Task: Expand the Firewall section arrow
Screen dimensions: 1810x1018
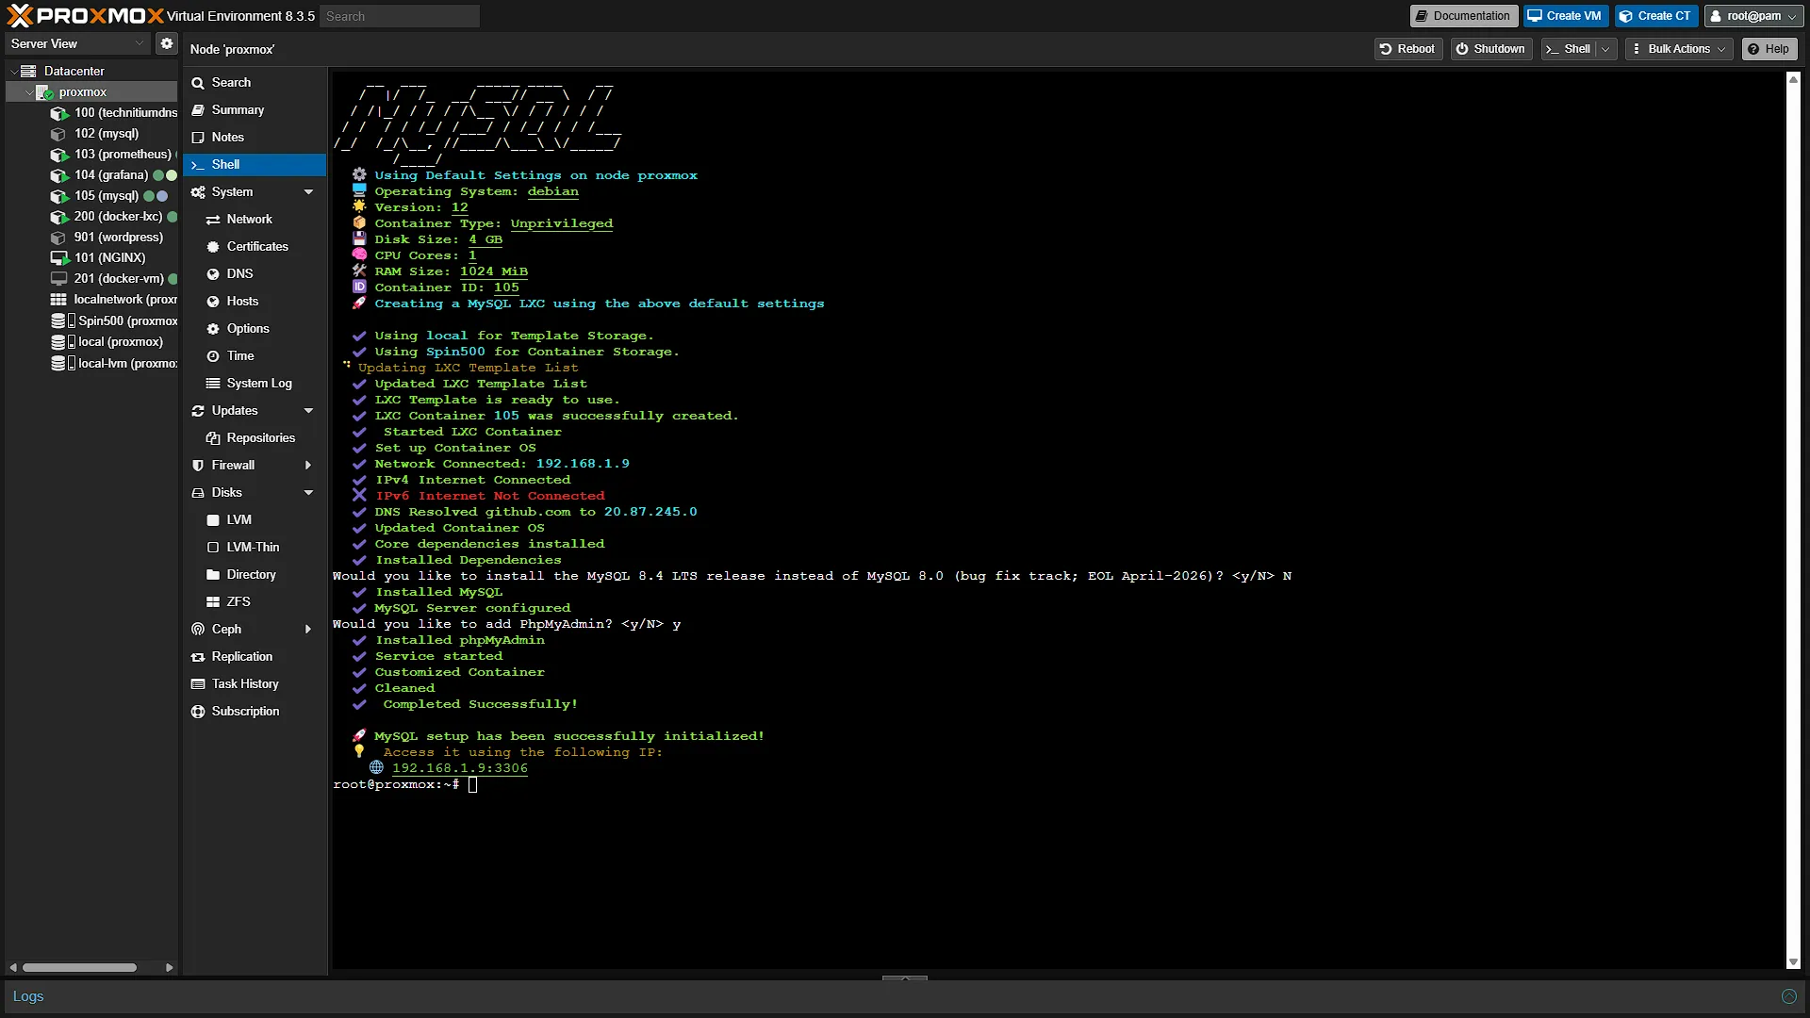Action: click(308, 466)
